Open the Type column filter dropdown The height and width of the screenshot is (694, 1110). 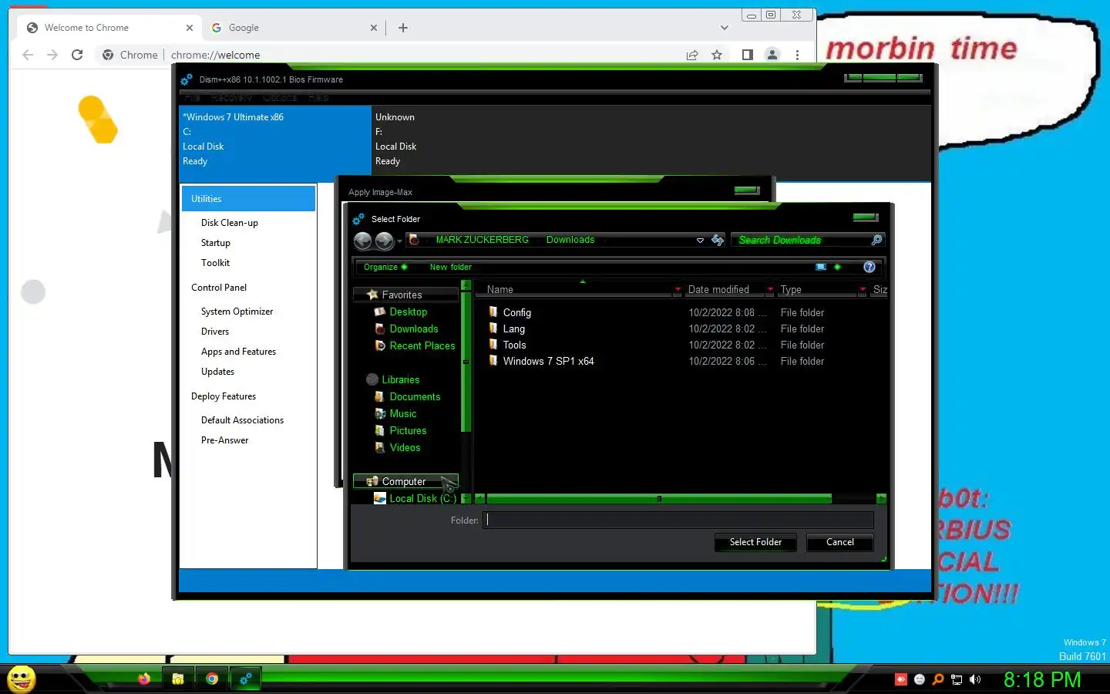(863, 290)
